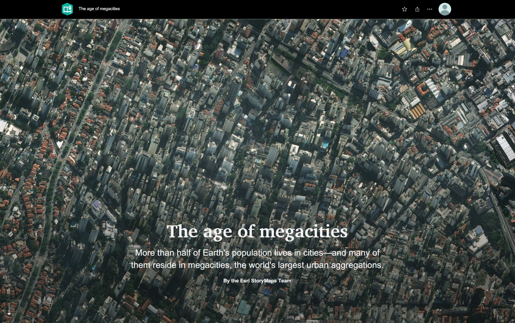Viewport: 515px width, 323px height.
Task: Click the ArcGIS StoryMaps logo
Action: (x=67, y=9)
